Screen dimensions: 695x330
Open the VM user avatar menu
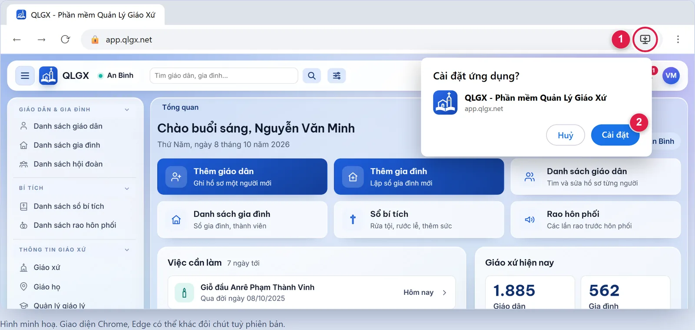pyautogui.click(x=671, y=75)
